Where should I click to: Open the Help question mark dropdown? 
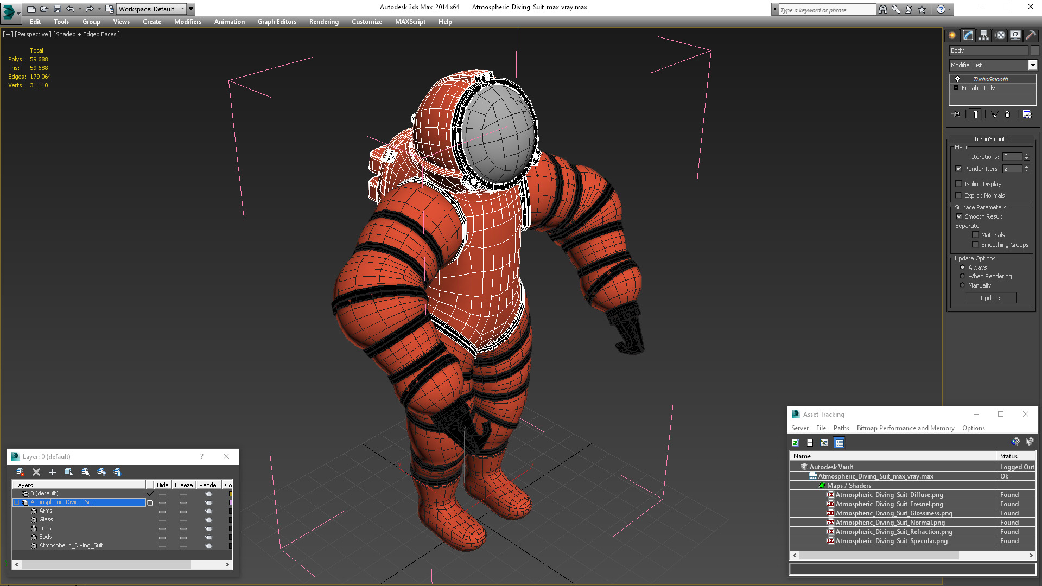tap(950, 9)
